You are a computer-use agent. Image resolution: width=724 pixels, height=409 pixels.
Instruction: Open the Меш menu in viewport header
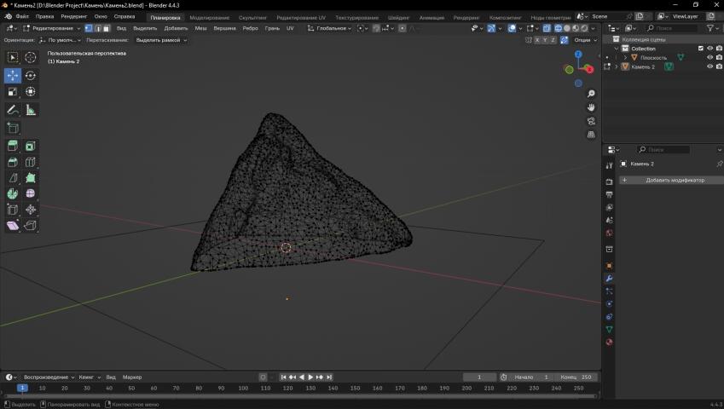click(201, 28)
